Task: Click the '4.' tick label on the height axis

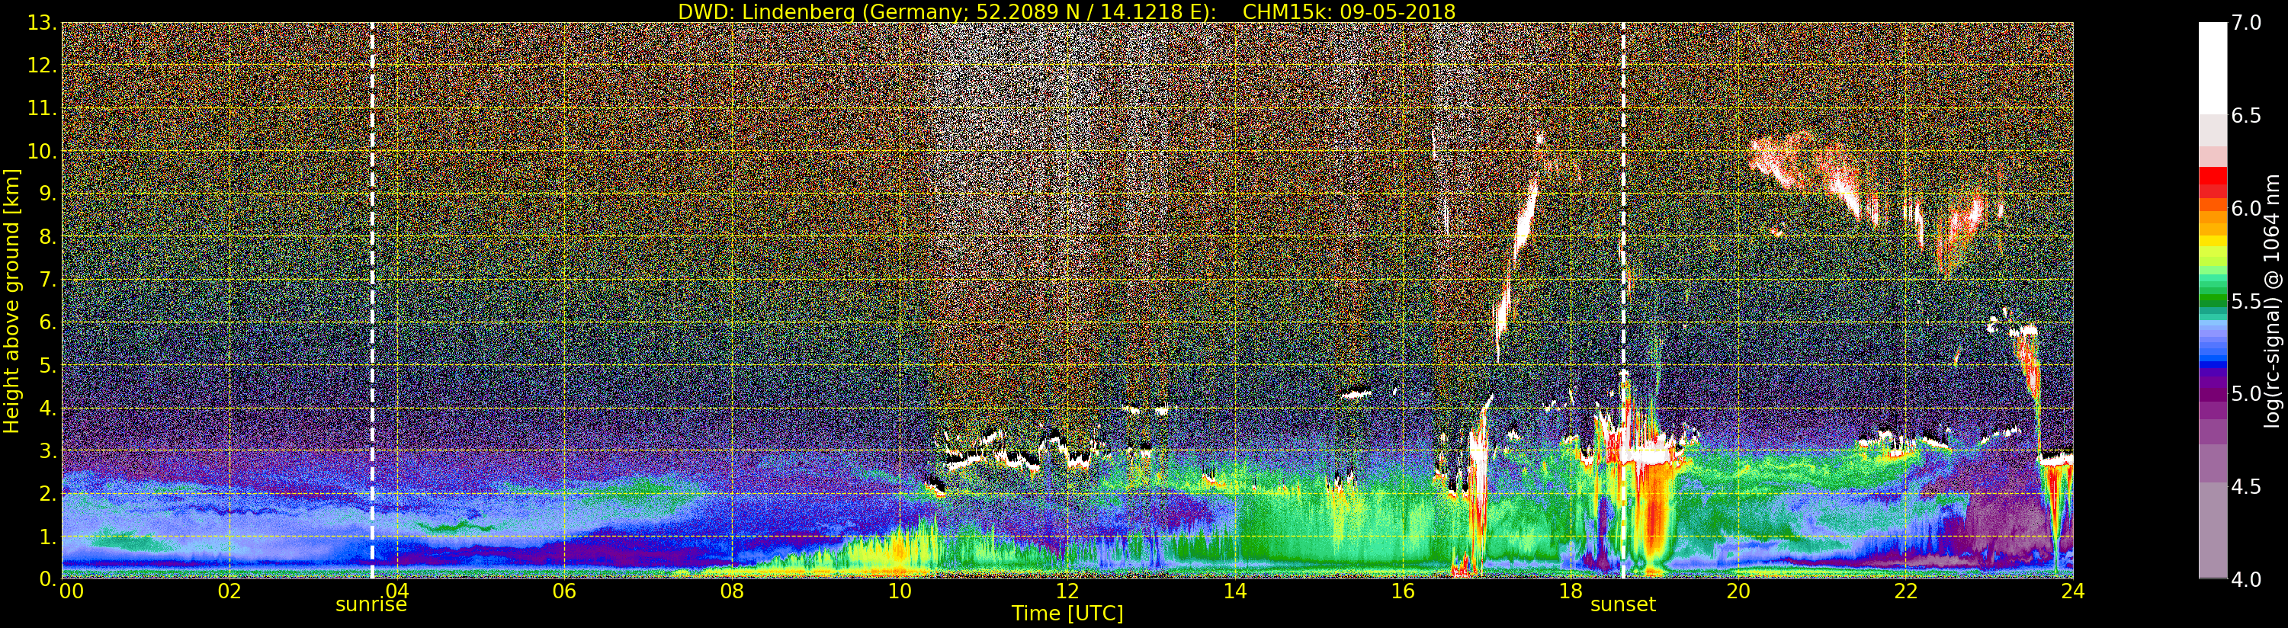Action: tap(47, 408)
